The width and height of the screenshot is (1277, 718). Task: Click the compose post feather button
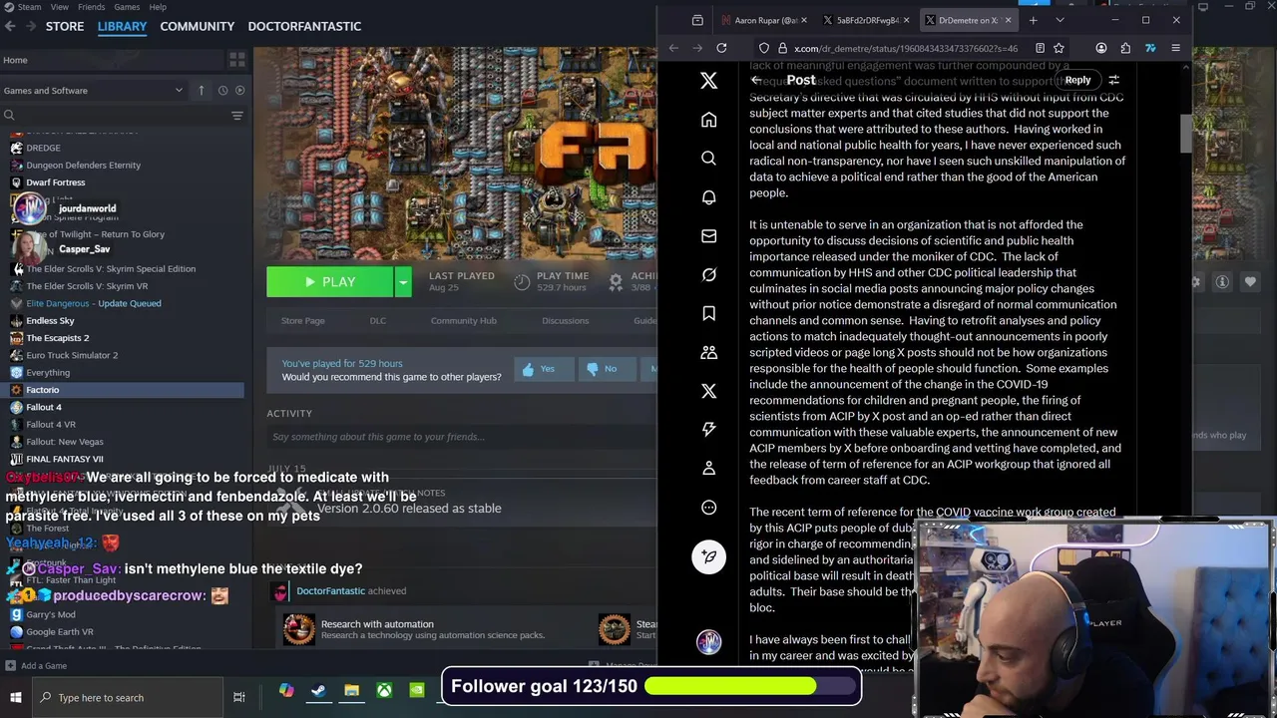[x=708, y=556]
